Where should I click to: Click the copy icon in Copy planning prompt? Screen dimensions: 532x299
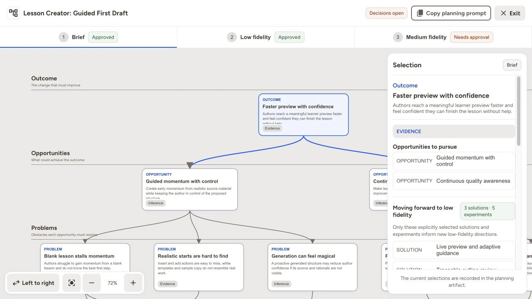tap(420, 13)
